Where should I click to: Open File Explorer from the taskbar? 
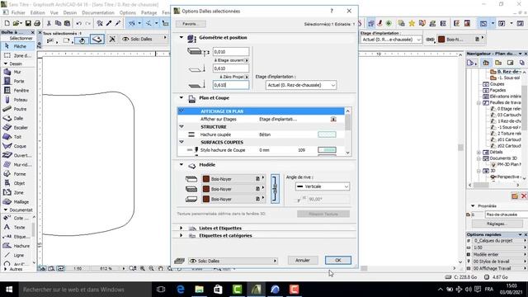pyautogui.click(x=200, y=290)
